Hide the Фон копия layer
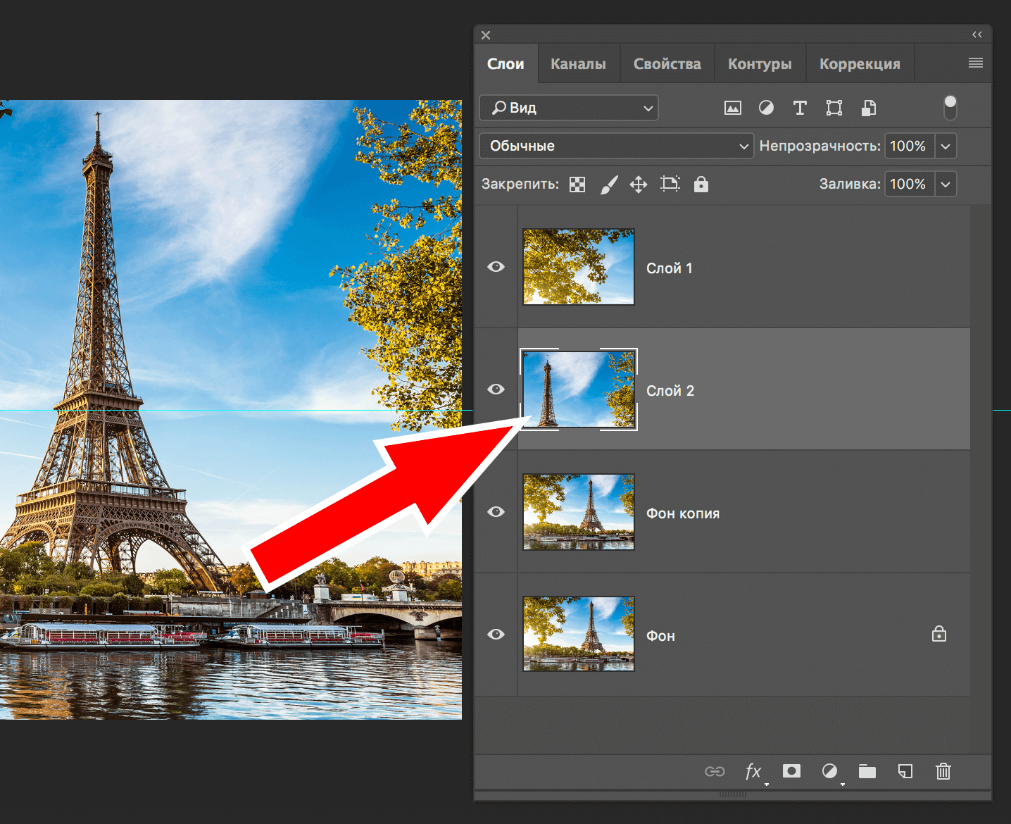 tap(496, 512)
